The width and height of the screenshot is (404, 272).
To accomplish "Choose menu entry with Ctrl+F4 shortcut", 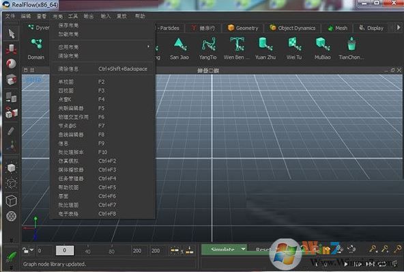I will (x=103, y=178).
